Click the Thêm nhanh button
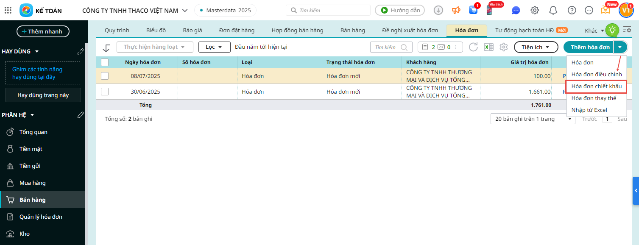The image size is (639, 245). [43, 31]
